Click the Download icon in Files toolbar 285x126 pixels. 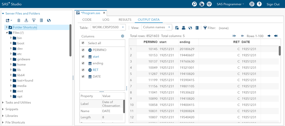[x=26, y=20]
